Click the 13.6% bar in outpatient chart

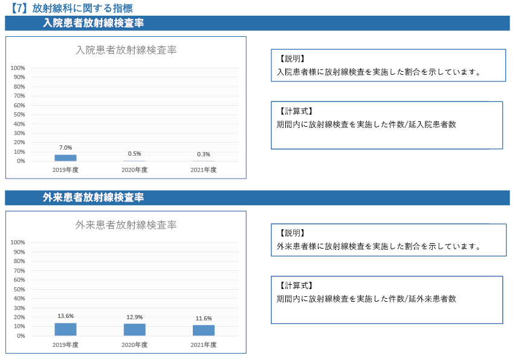[x=65, y=329]
